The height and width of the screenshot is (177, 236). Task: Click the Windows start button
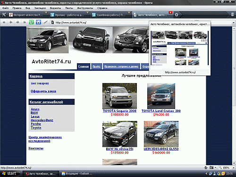(10, 174)
